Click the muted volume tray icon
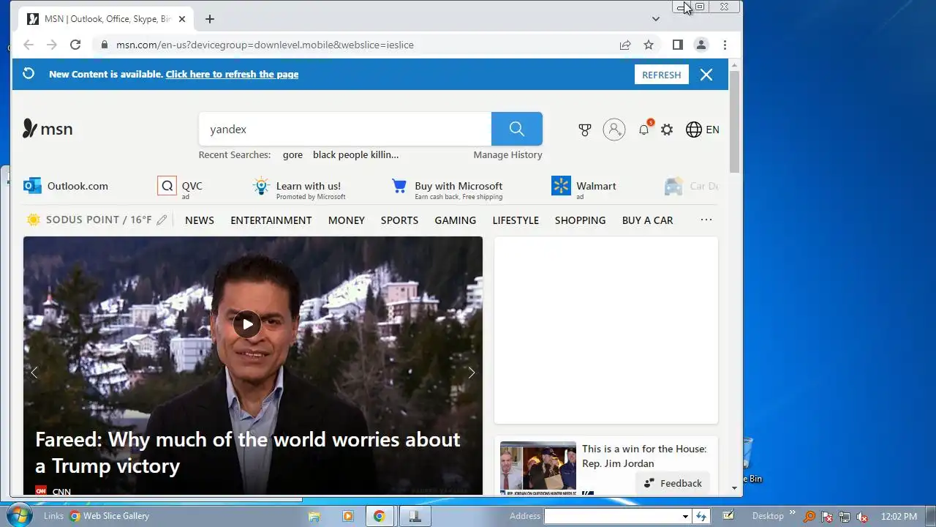The height and width of the screenshot is (527, 936). 862,517
